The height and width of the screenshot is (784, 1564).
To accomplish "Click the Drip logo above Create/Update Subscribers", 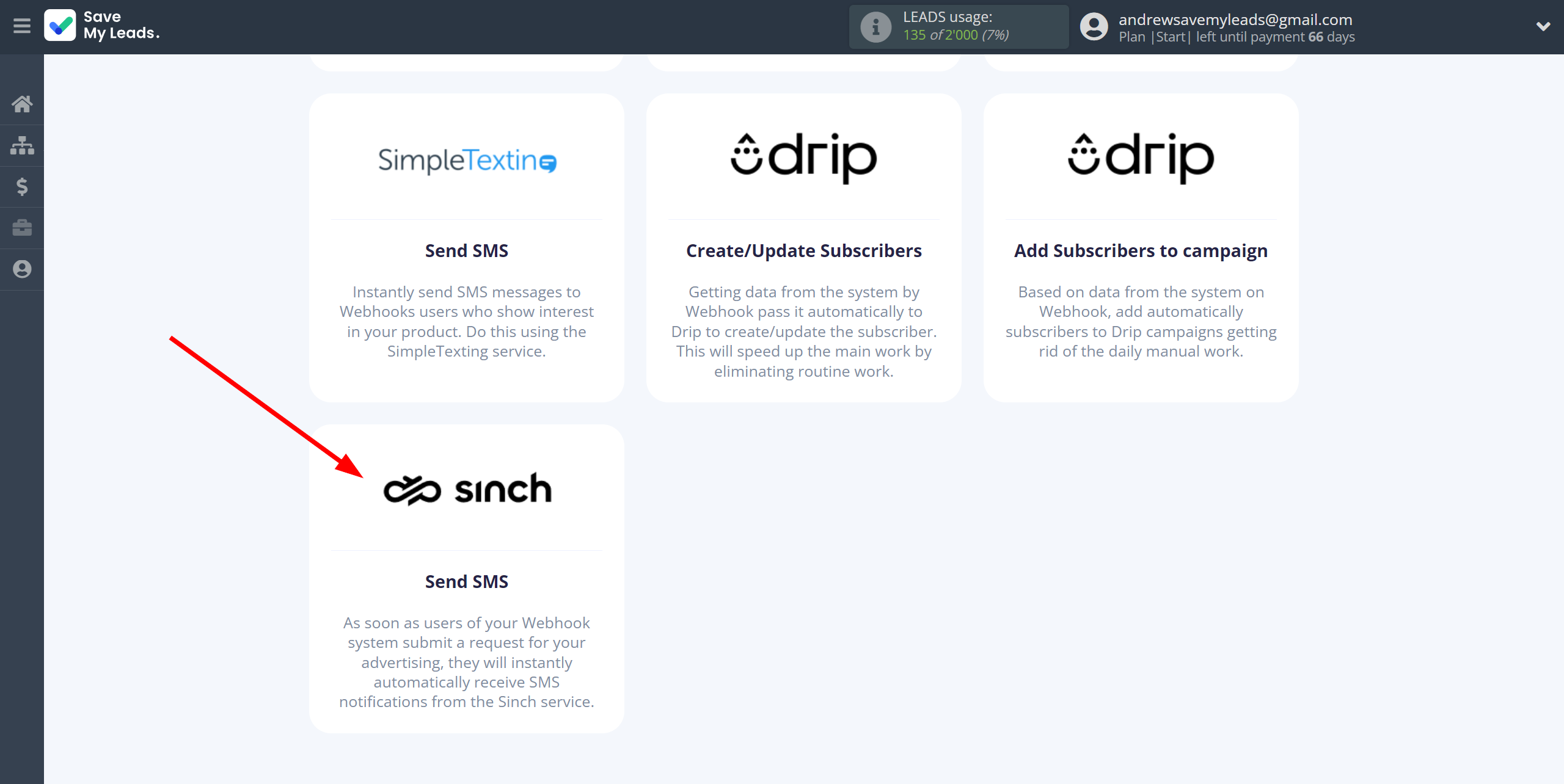I will click(803, 158).
